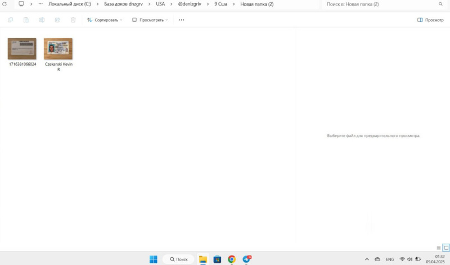Screen dimensions: 450x265
Task: Toggle the Просмотр preview pane
Action: (430, 20)
